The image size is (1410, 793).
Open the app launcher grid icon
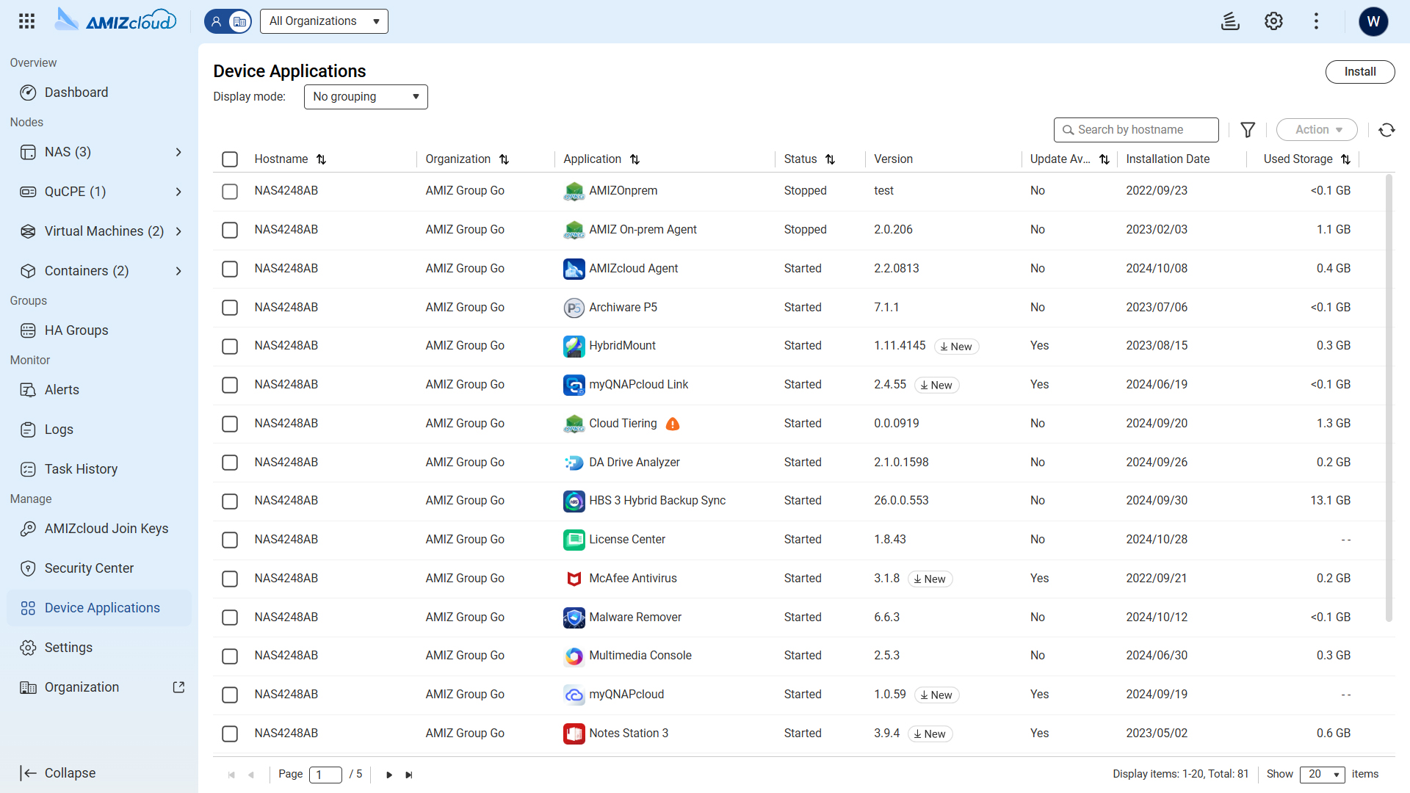point(27,21)
